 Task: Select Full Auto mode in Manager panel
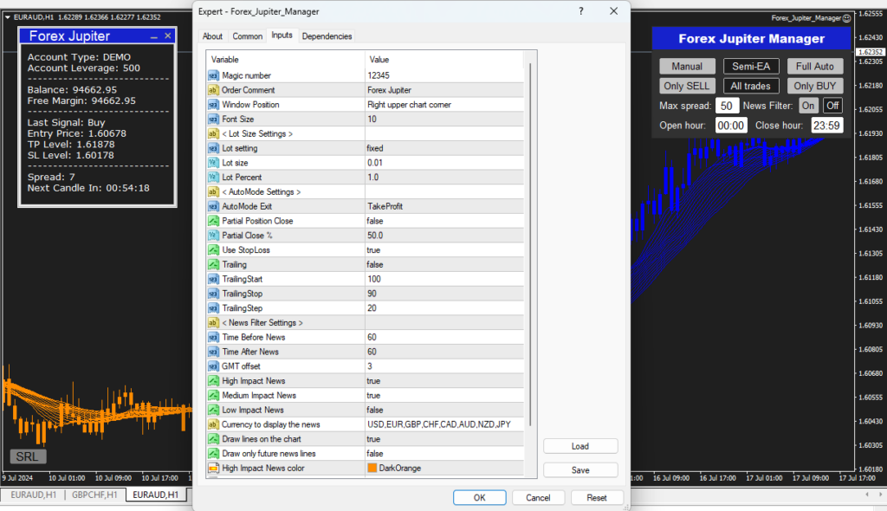click(x=814, y=66)
